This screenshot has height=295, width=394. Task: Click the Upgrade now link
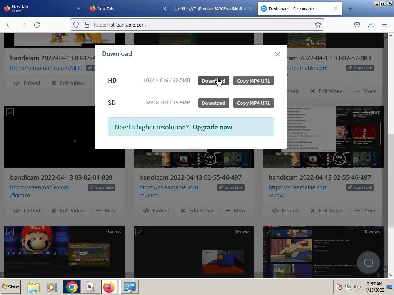pyautogui.click(x=212, y=127)
